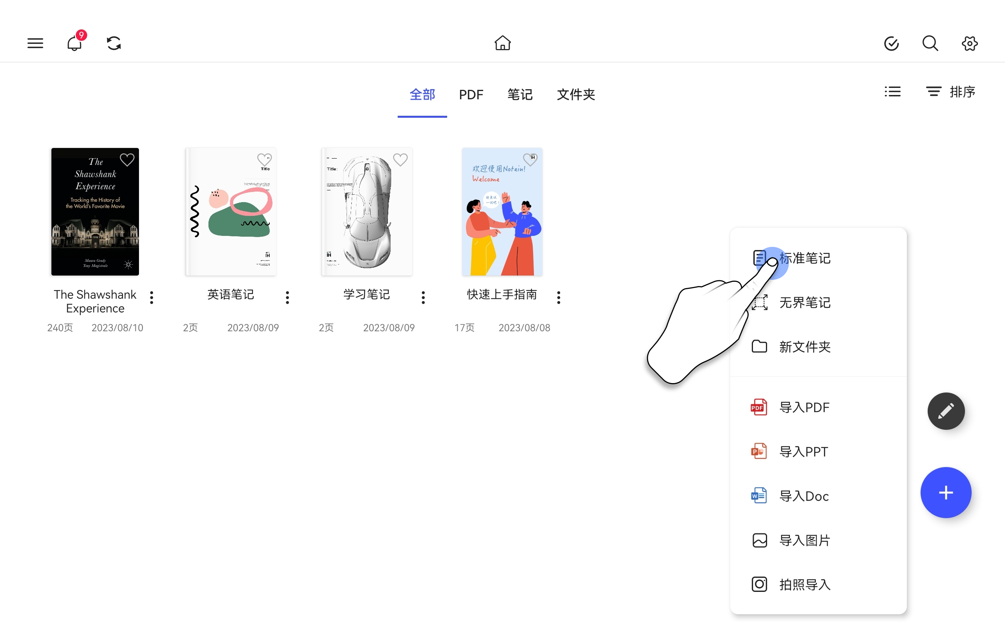Click the sync refresh icon
Image resolution: width=1005 pixels, height=628 pixels.
pos(114,43)
